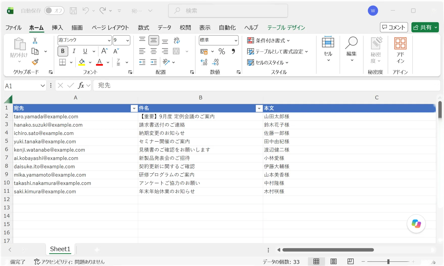Select the Sheet1 sheet tab
This screenshot has width=444, height=266.
(60, 249)
